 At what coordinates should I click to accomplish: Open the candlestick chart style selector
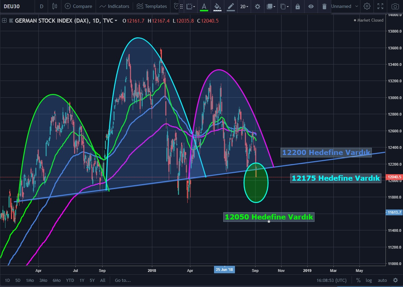click(x=55, y=6)
